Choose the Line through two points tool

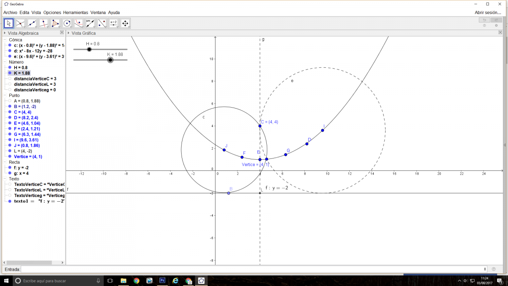tap(32, 23)
